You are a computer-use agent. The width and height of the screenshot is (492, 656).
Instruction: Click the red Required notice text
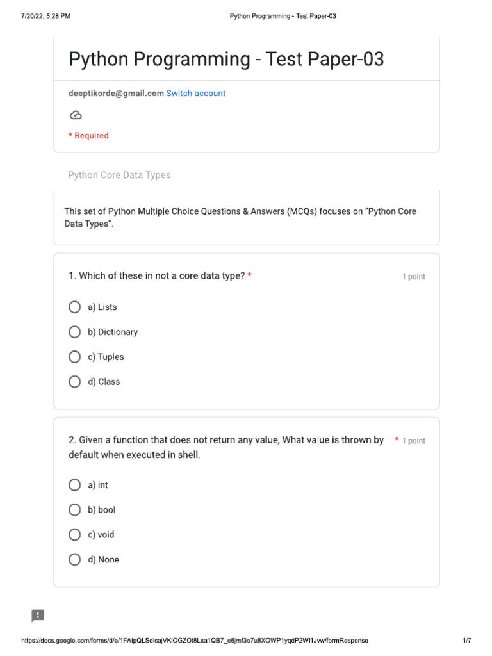coord(89,136)
